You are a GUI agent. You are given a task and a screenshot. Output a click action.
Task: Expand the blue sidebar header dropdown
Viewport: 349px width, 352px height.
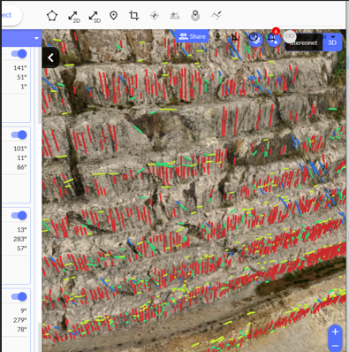tap(36, 38)
